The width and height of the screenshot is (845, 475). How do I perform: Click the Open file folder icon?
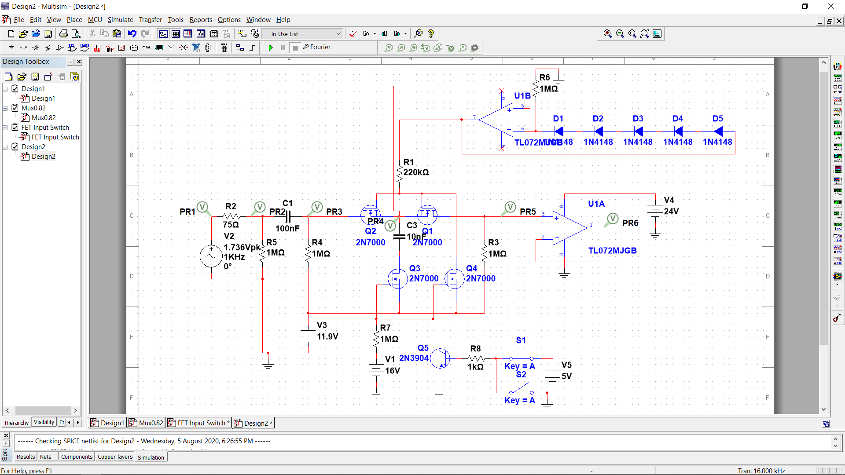pyautogui.click(x=23, y=34)
